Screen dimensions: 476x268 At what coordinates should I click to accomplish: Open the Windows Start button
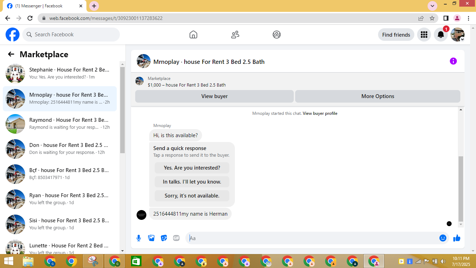[x=8, y=261]
